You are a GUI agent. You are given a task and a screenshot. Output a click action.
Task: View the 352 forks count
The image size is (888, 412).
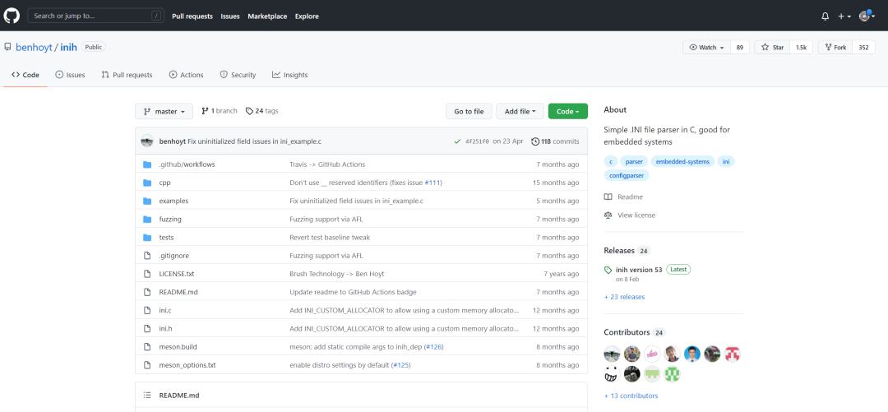click(863, 48)
